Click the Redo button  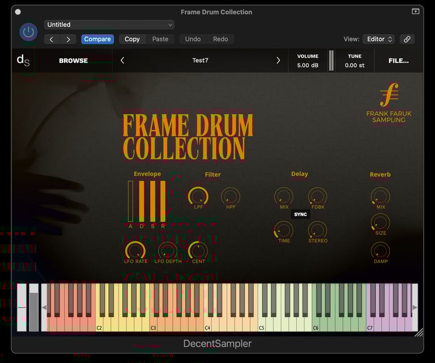(220, 39)
